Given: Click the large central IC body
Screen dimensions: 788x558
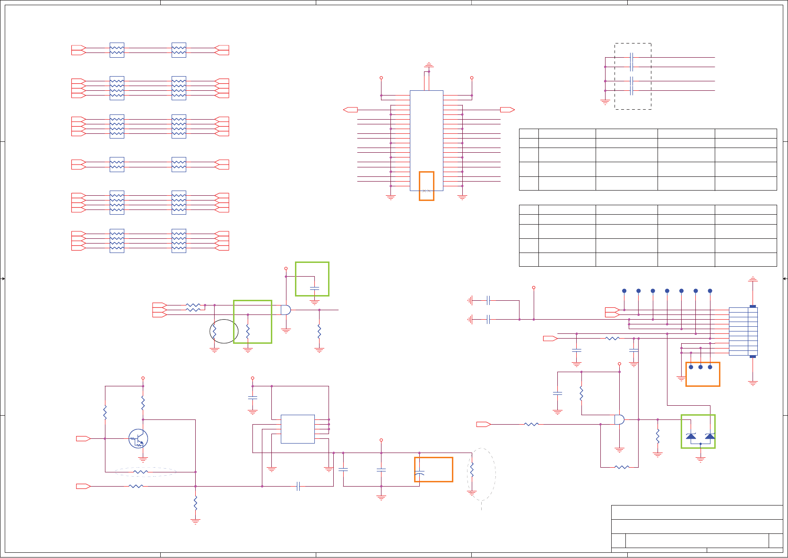Looking at the screenshot, I should click(426, 140).
